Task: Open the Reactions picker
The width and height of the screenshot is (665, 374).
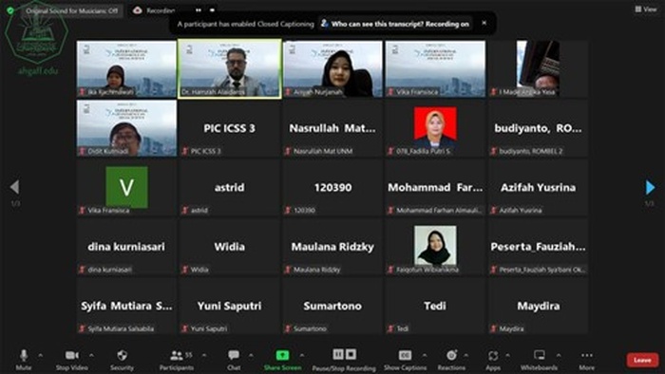Action: pyautogui.click(x=451, y=360)
